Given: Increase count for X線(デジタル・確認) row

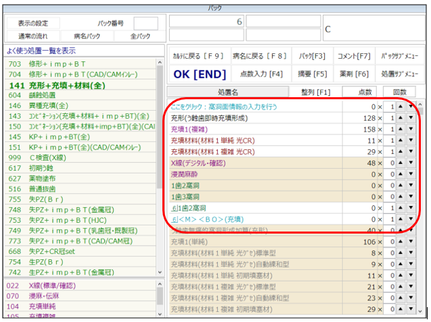Looking at the screenshot, I should point(400,163).
